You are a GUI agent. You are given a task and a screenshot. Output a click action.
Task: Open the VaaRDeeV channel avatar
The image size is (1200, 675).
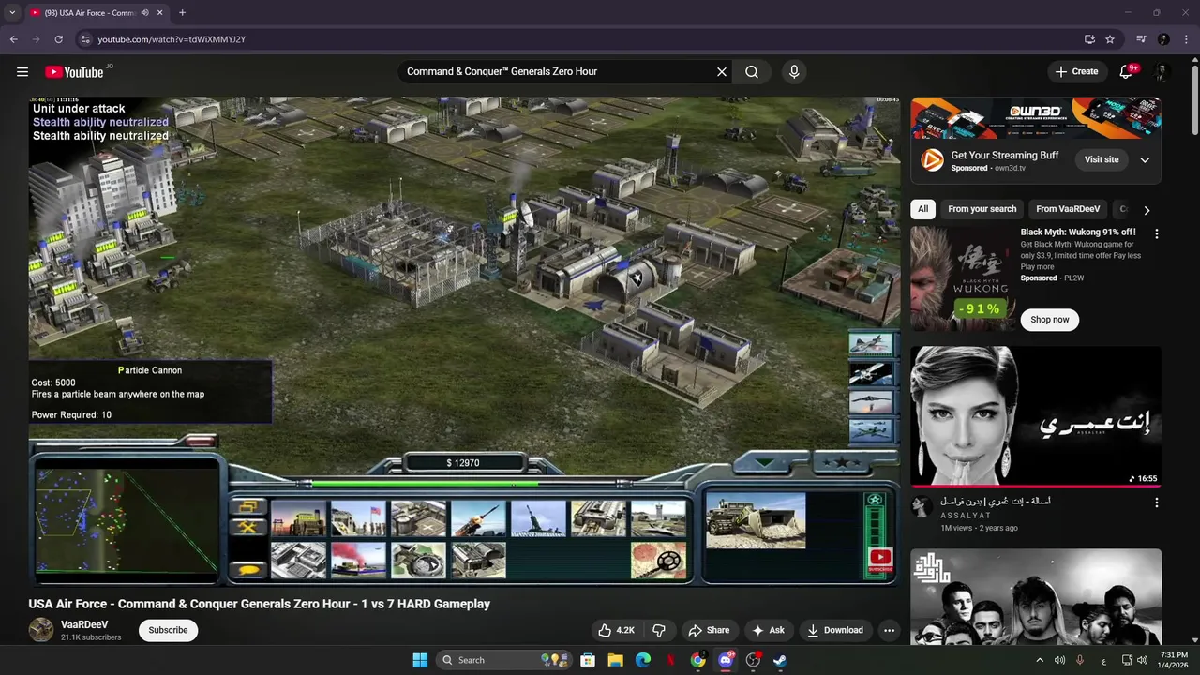(x=41, y=630)
